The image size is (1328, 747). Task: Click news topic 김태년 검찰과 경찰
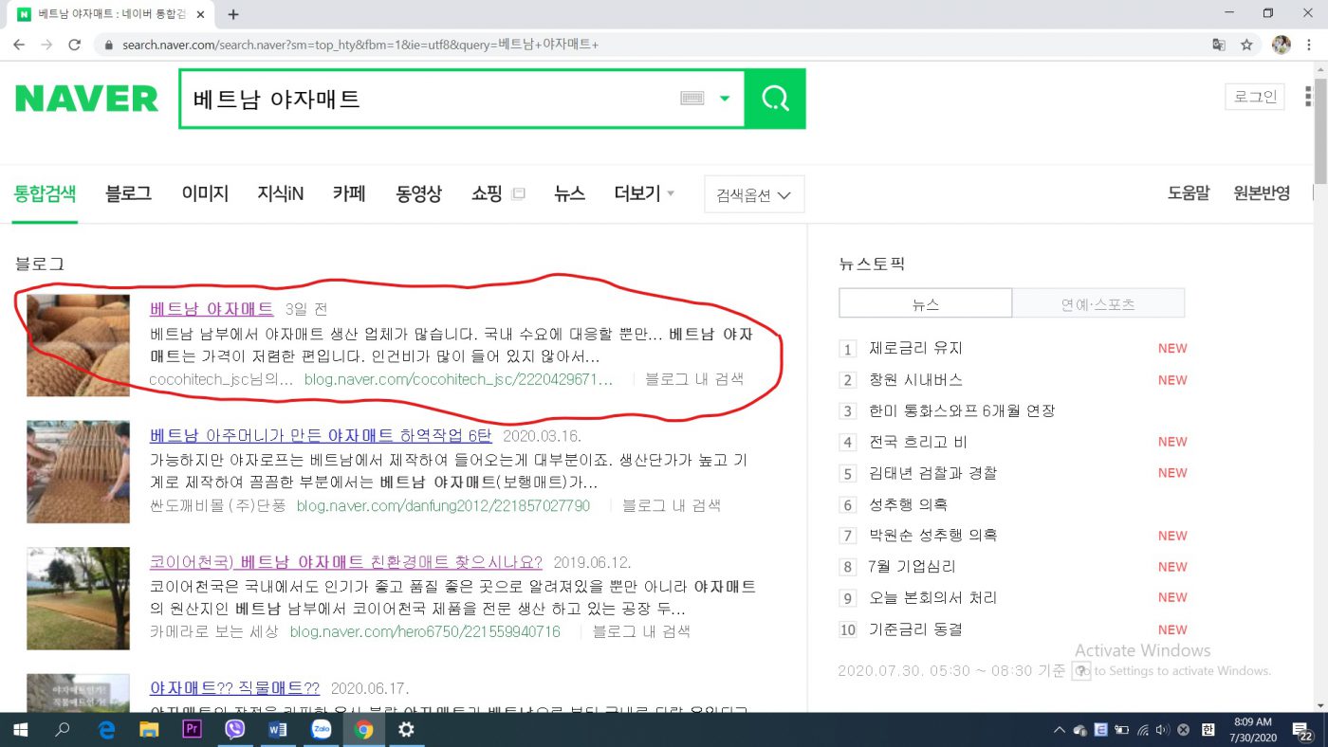pyautogui.click(x=932, y=473)
